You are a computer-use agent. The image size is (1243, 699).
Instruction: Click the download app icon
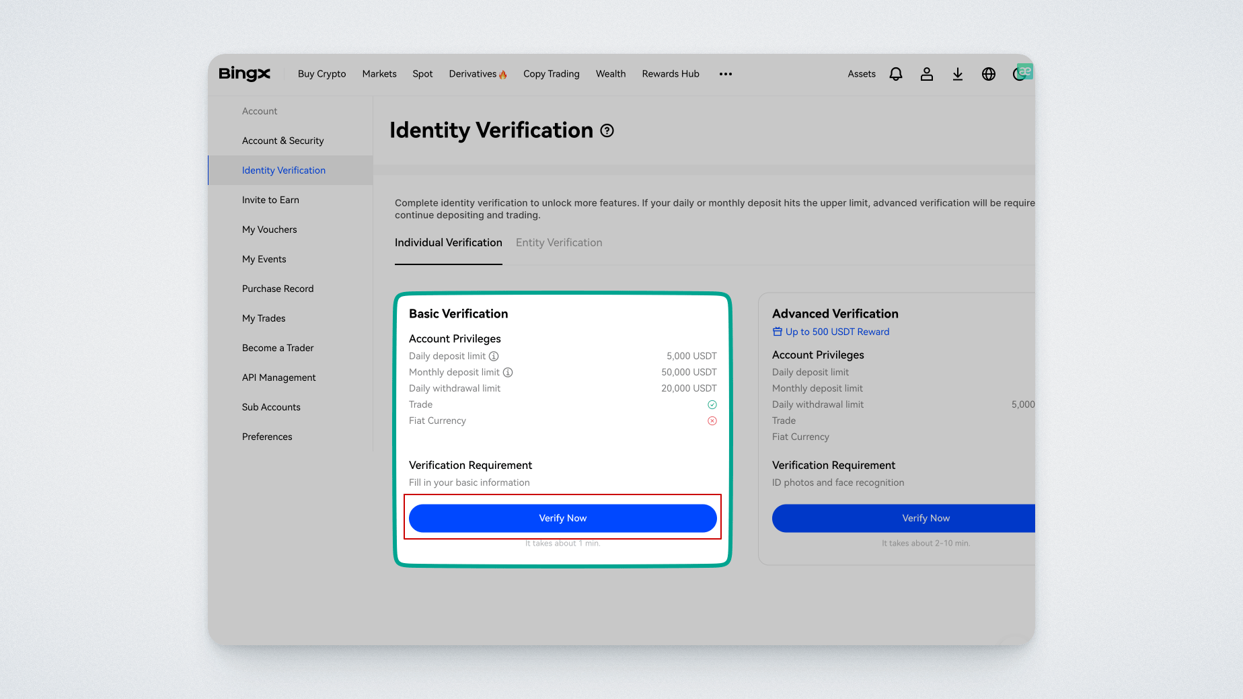[x=957, y=74]
